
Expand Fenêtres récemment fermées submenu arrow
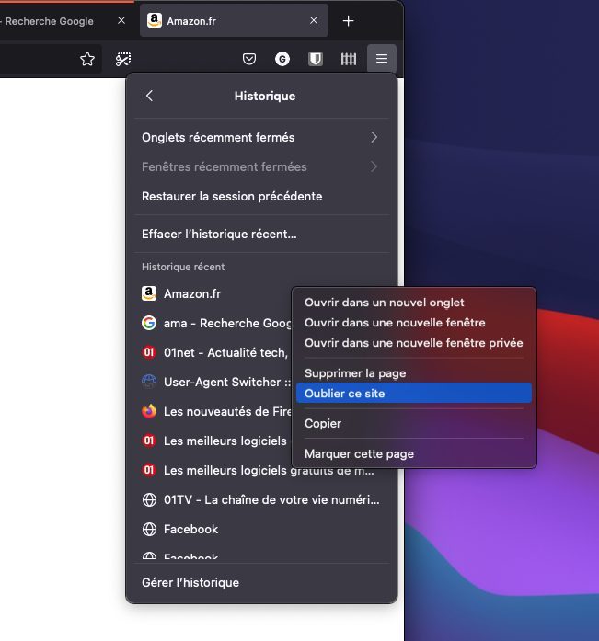tap(374, 166)
